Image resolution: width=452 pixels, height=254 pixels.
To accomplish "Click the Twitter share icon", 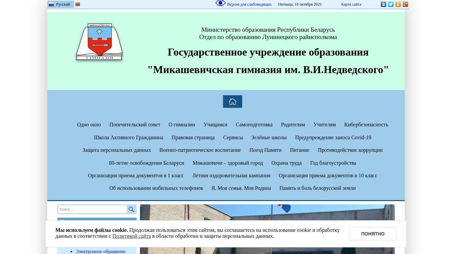I will [390, 4].
